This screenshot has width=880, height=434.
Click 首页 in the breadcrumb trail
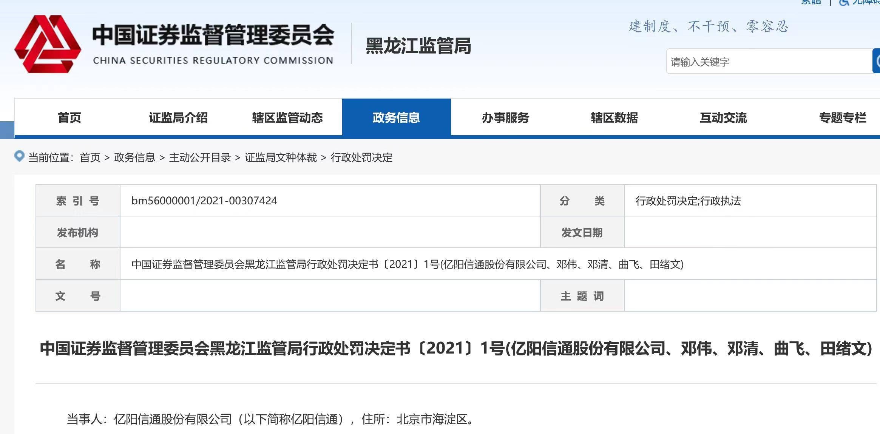point(90,158)
